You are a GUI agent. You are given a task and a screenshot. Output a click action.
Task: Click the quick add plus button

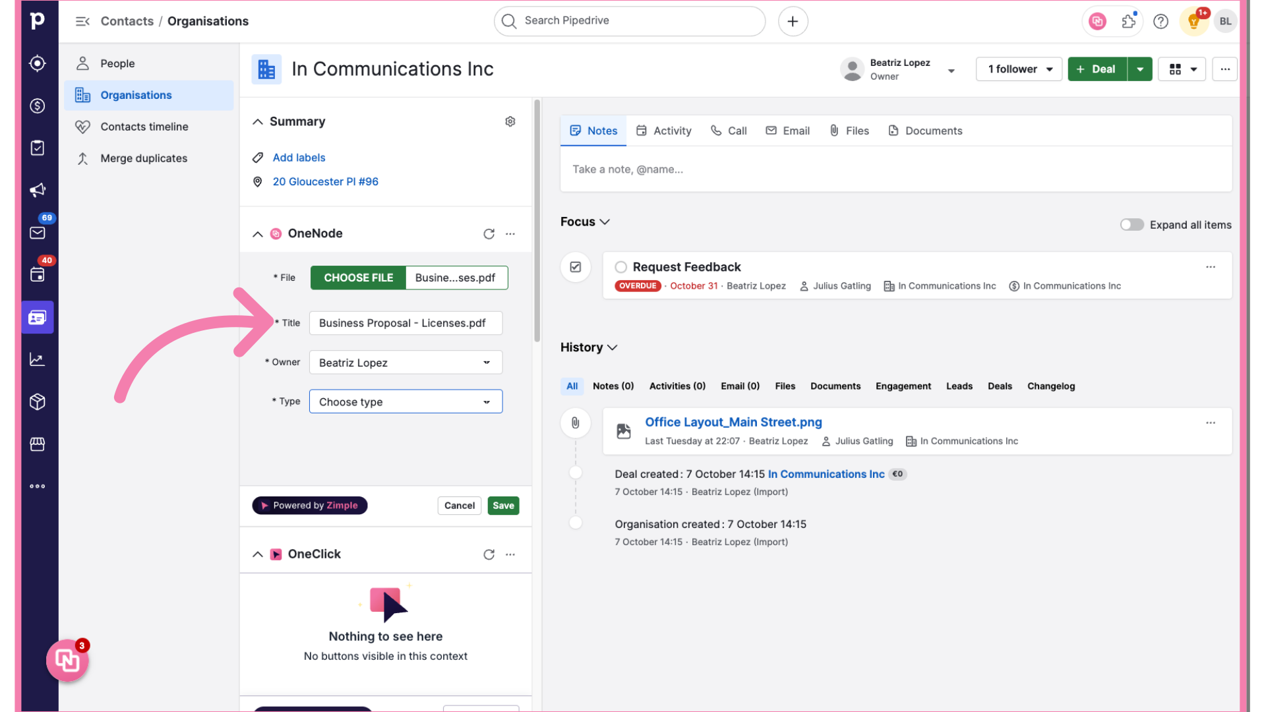pos(793,21)
